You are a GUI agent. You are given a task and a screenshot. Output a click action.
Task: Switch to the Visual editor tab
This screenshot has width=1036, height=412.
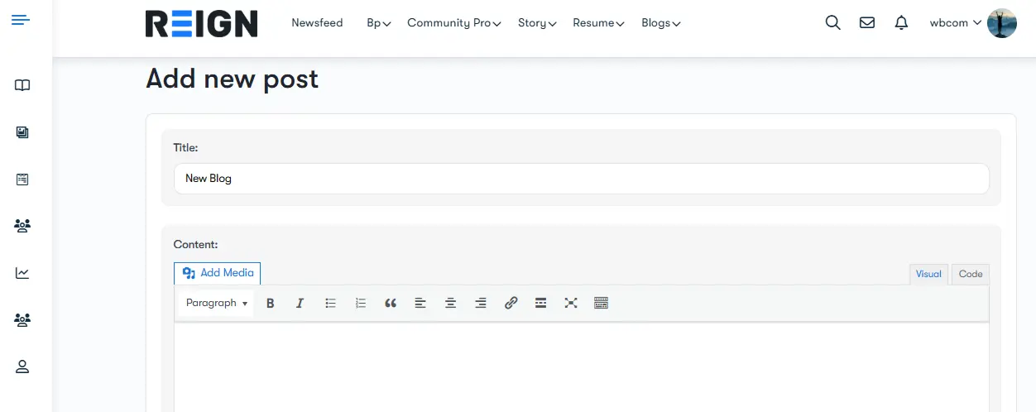928,274
